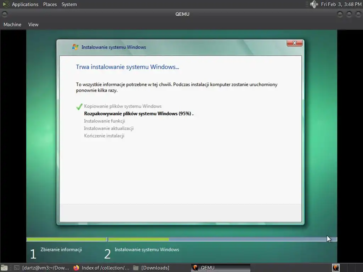Click 'Kończenie instalacji' step text
Image resolution: width=363 pixels, height=272 pixels.
[x=104, y=136]
